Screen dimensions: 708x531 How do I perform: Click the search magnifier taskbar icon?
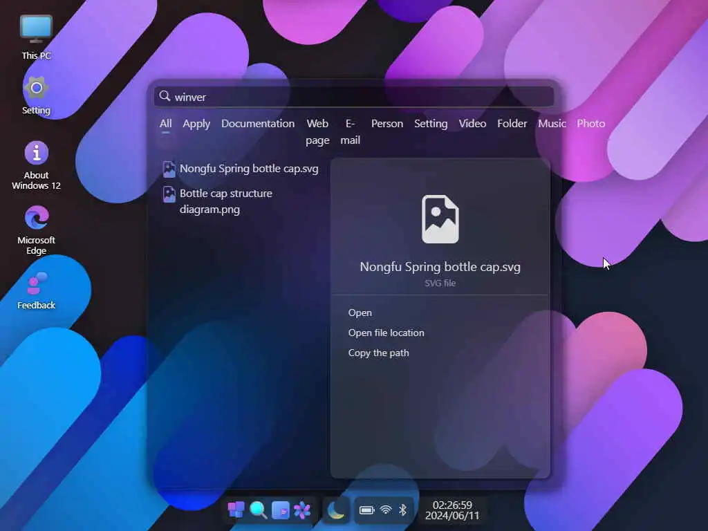tap(259, 510)
